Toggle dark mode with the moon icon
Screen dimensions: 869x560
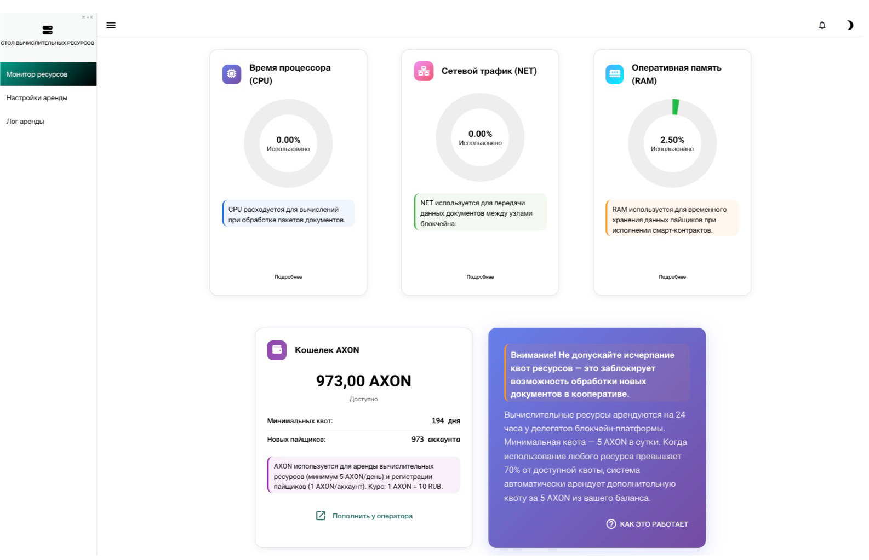click(x=849, y=25)
